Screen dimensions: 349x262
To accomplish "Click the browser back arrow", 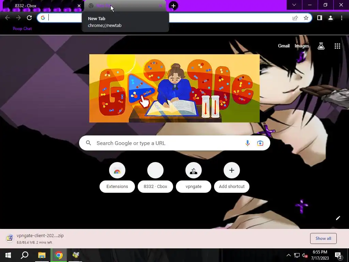I will pyautogui.click(x=7, y=18).
